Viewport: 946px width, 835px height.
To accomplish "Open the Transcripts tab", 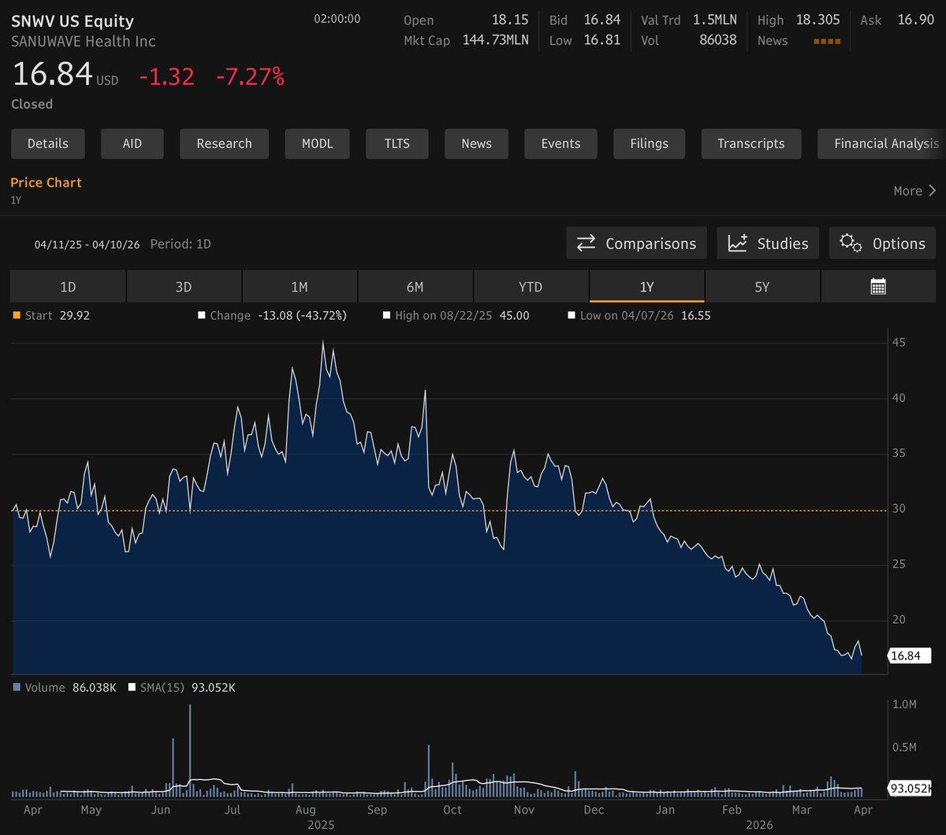I will click(x=750, y=143).
